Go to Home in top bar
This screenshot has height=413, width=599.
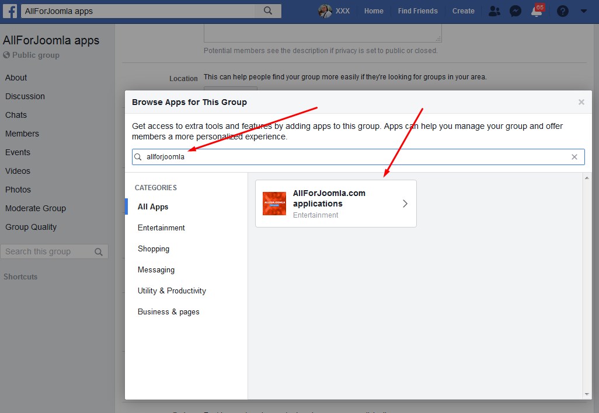[x=374, y=11]
